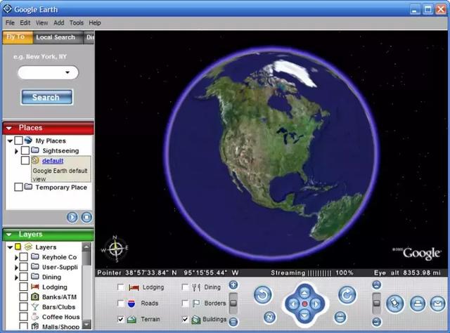Collapse the Layers panel header arrow
Image resolution: width=450 pixels, height=333 pixels.
[9, 235]
